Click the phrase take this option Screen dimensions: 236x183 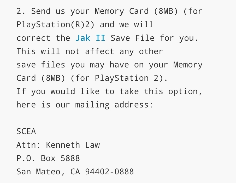coord(160,92)
